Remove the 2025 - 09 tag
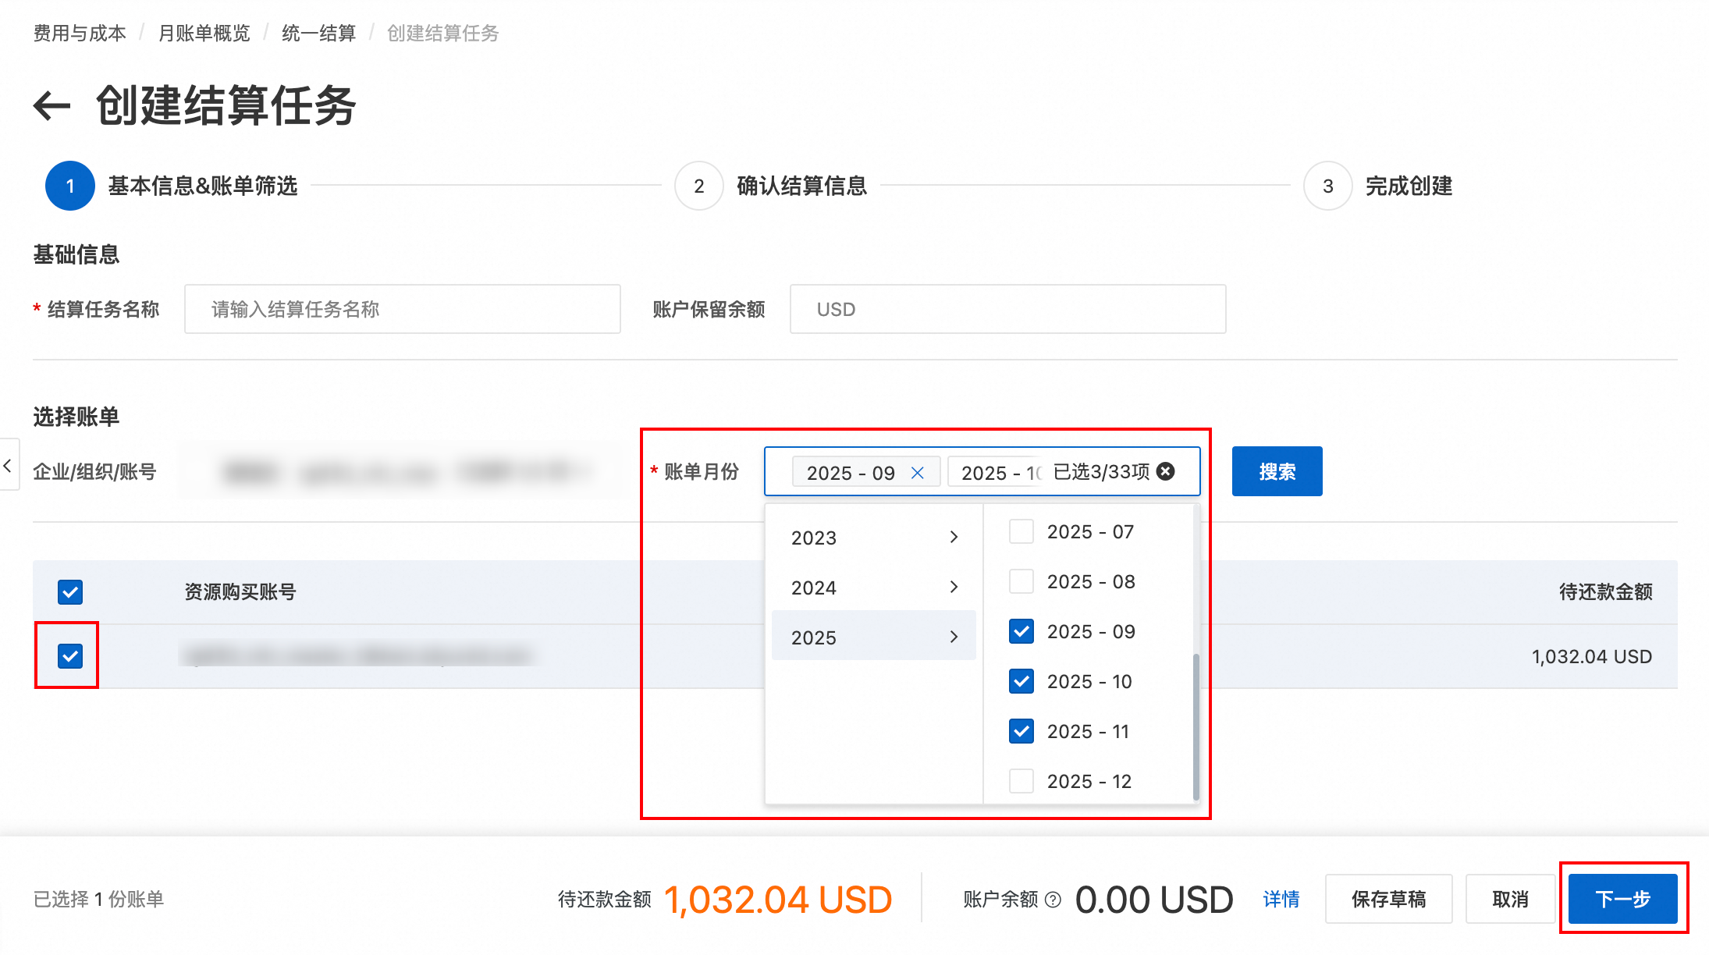Screen dimensions: 1709x955 (918, 473)
